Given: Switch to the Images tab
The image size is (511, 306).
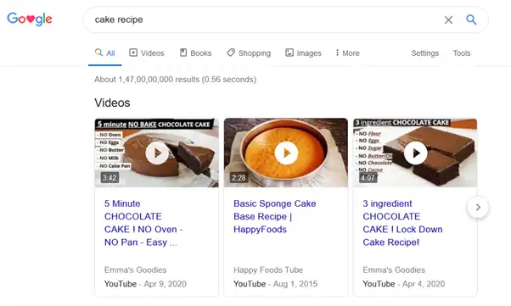Looking at the screenshot, I should click(x=303, y=53).
